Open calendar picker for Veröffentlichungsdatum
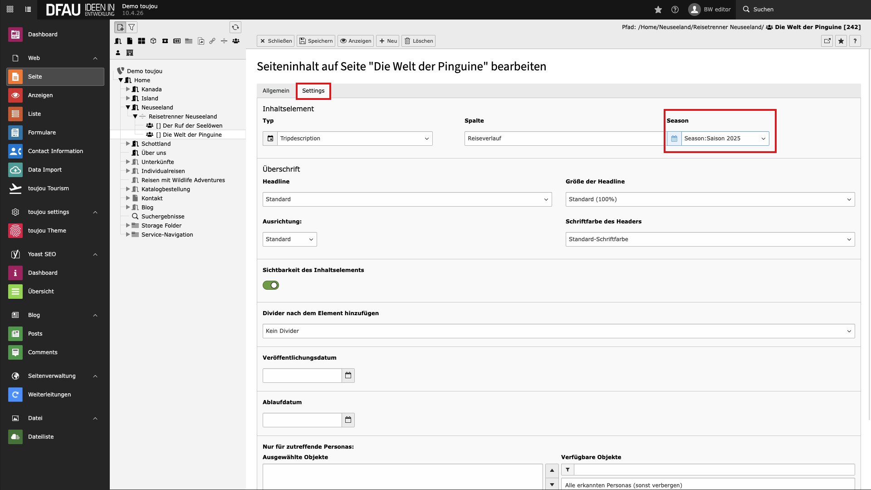The image size is (871, 490). coord(348,376)
